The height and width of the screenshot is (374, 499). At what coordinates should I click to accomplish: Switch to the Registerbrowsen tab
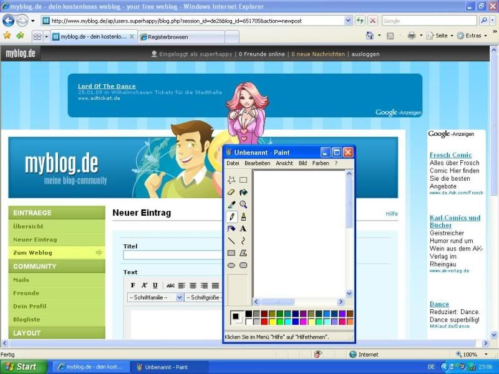[x=182, y=37]
